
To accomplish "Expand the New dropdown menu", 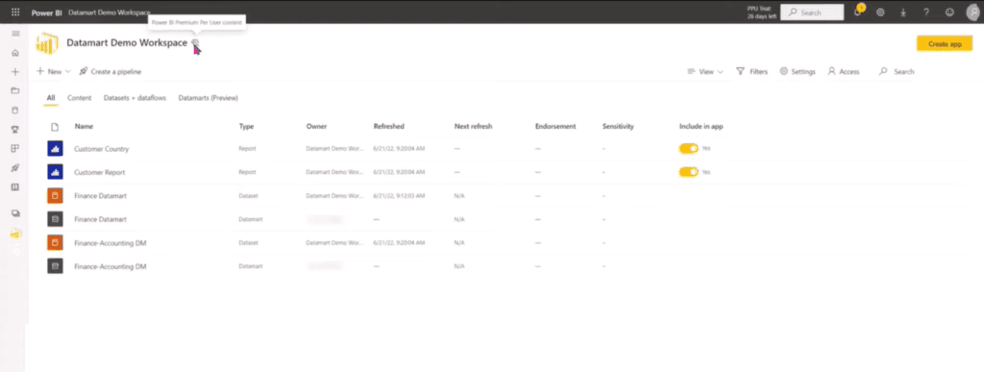I will (54, 71).
